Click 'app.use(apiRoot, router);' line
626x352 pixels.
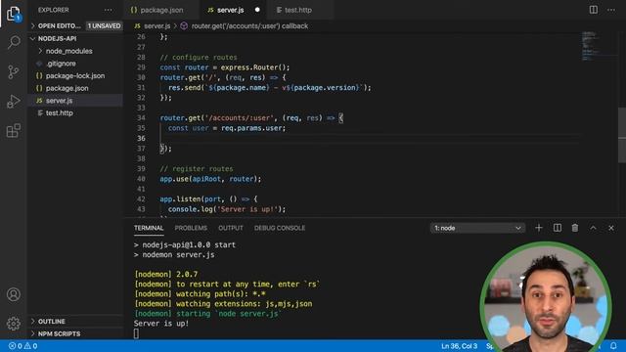pos(210,179)
